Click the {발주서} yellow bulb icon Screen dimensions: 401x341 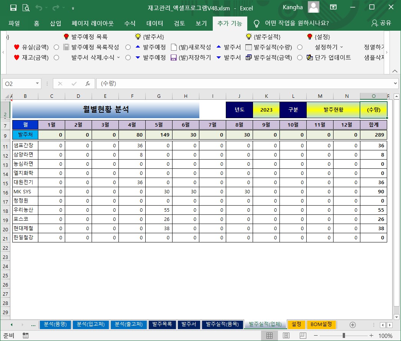pyautogui.click(x=138, y=36)
